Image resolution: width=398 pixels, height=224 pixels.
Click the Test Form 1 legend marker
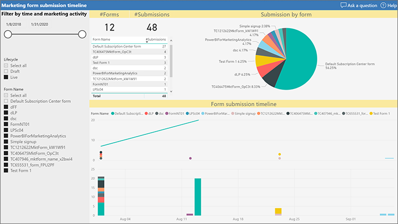(x=371, y=113)
